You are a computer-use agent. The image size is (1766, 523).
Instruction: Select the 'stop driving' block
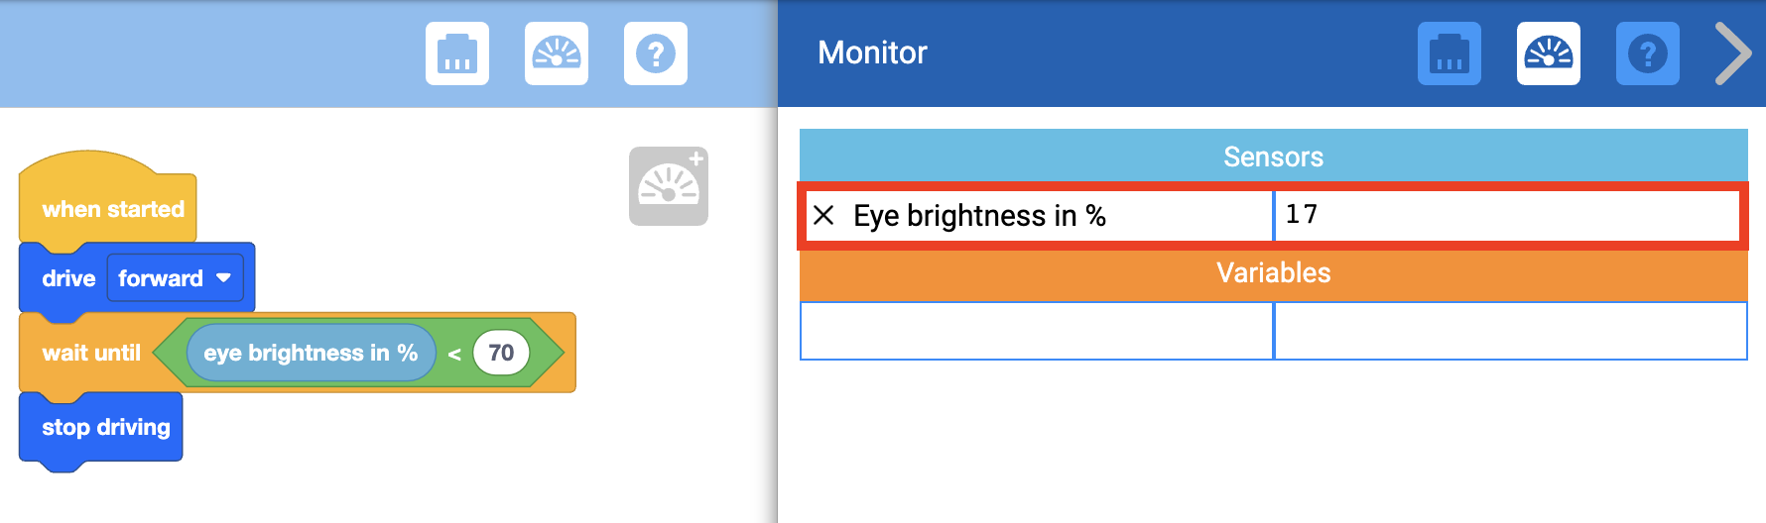(x=105, y=427)
